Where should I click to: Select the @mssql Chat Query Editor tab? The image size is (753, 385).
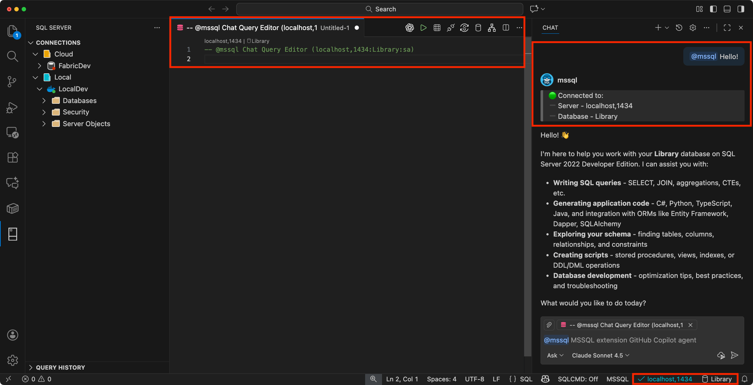268,28
